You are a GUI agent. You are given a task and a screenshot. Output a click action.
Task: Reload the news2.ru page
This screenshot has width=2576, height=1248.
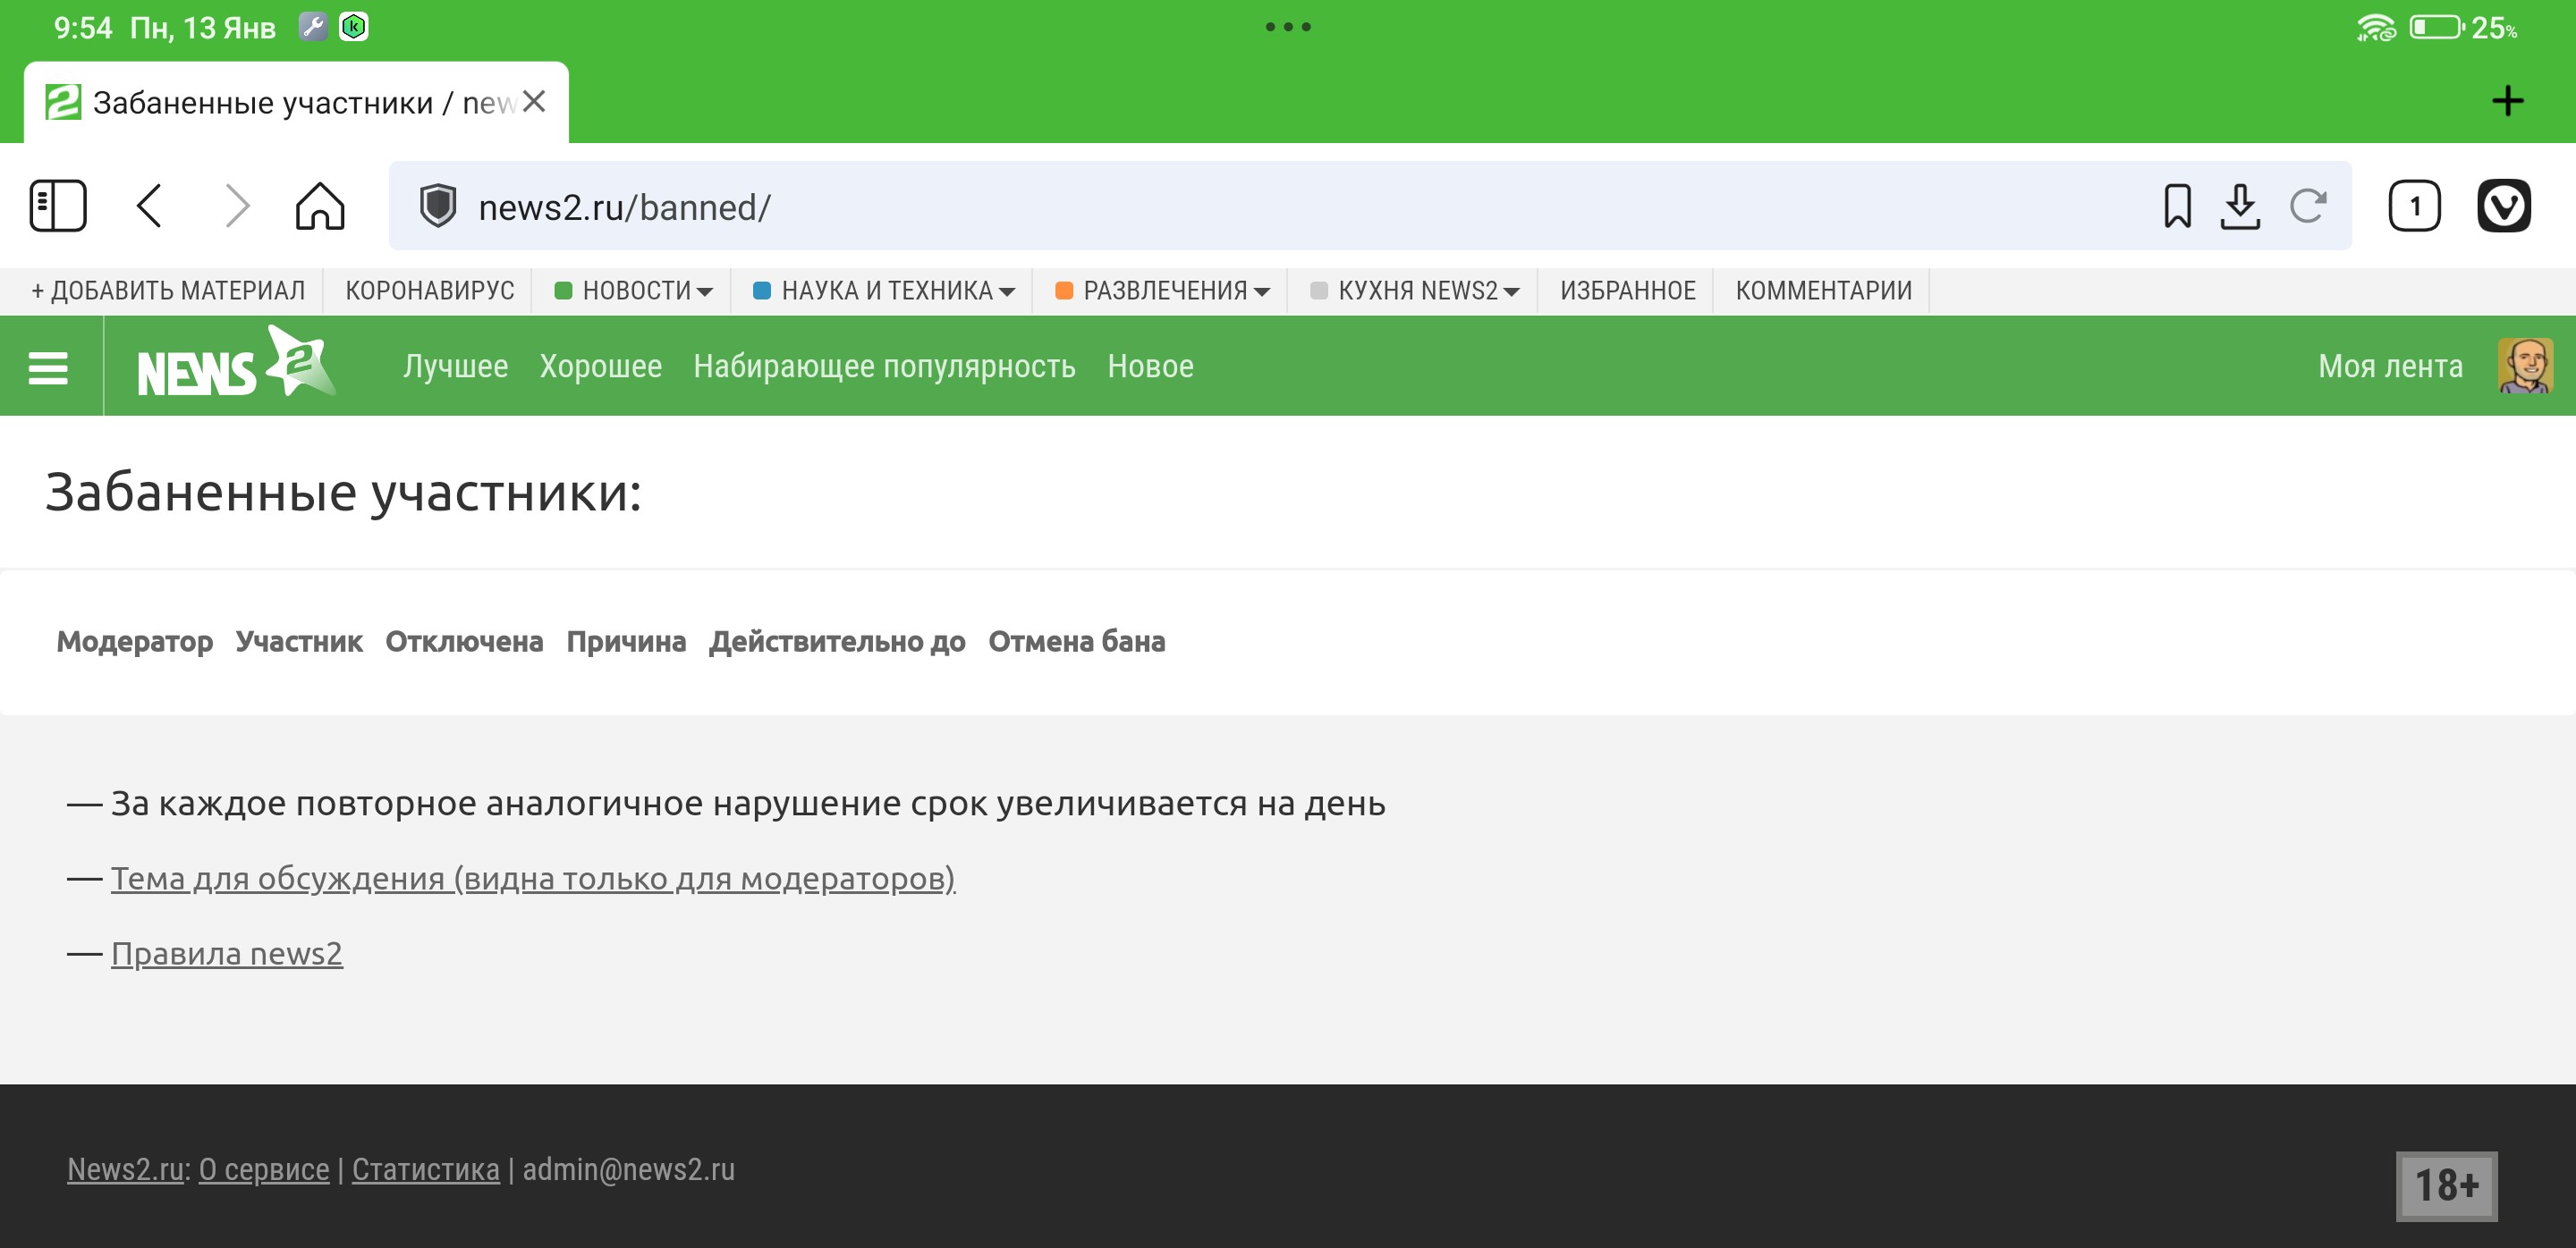[x=2308, y=207]
